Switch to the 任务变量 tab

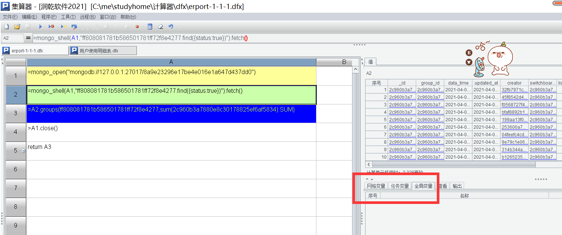pos(400,186)
